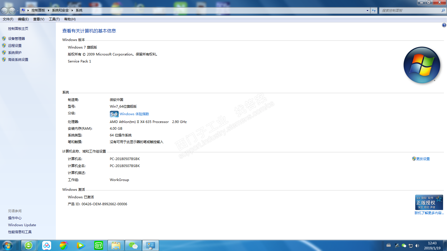
Task: Launch colorful fan app on taskbar
Action: (64, 245)
